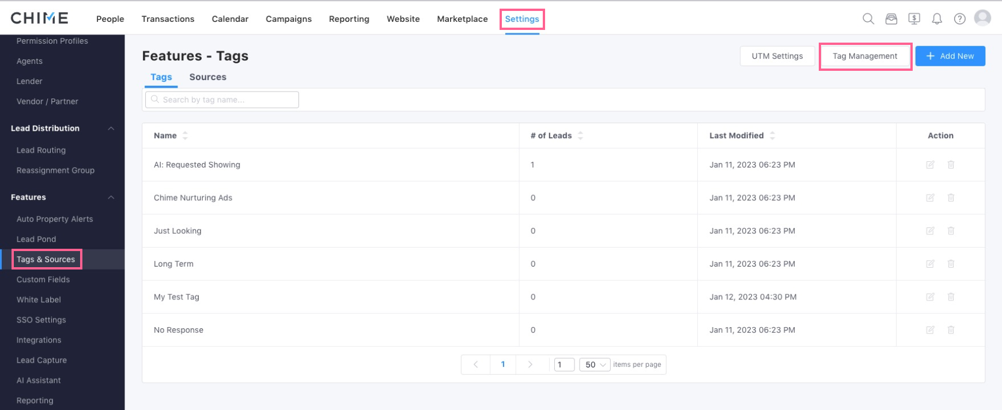Edit the AI: Requested Showing tag
1002x410 pixels.
click(x=930, y=165)
